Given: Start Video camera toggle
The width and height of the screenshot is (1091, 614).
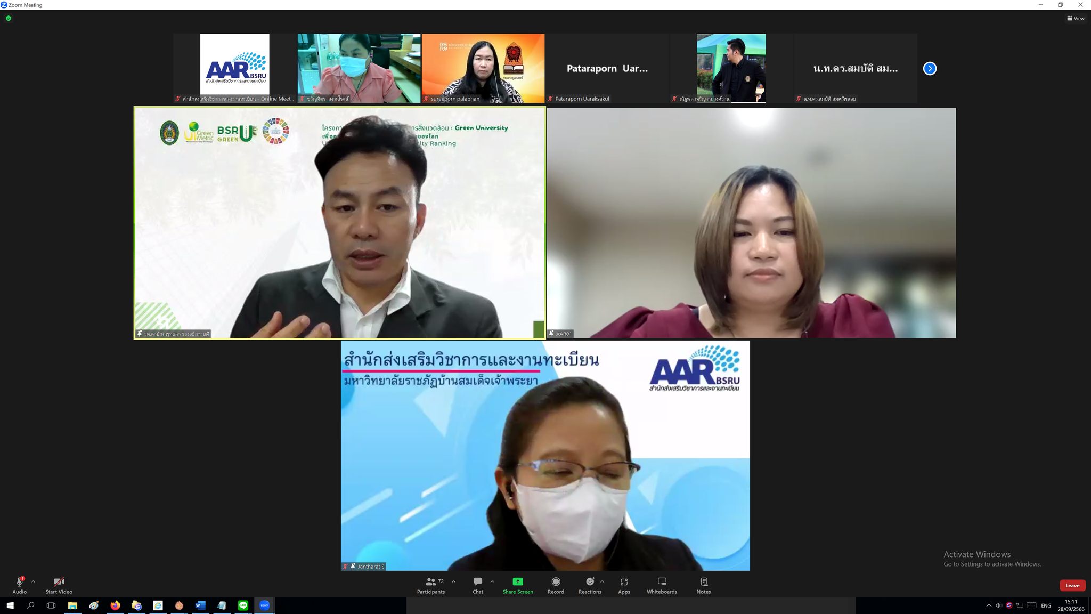Looking at the screenshot, I should (59, 585).
